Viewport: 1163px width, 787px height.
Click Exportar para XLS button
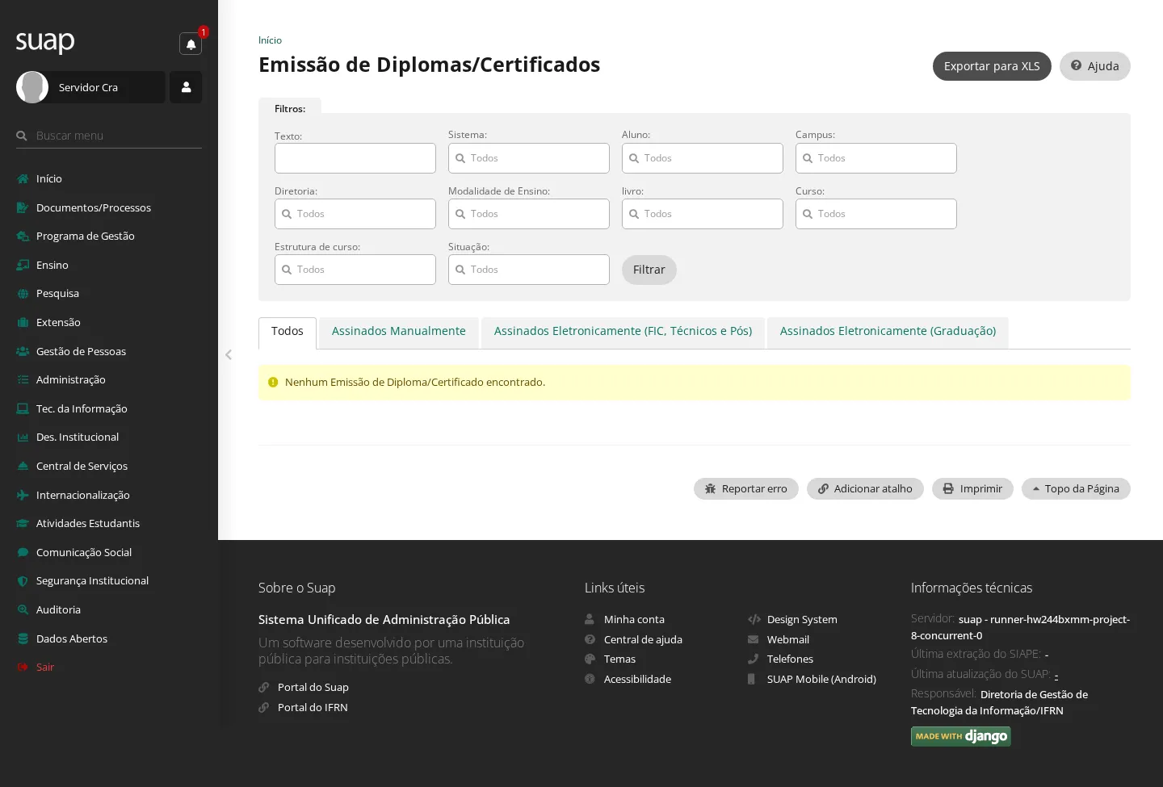[992, 66]
